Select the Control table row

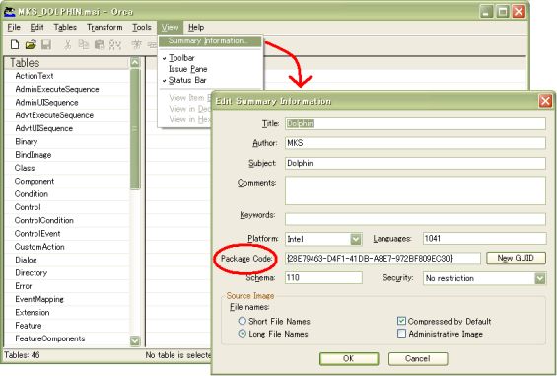point(28,207)
